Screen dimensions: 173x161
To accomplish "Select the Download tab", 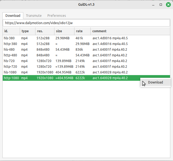I will [x=13, y=16].
